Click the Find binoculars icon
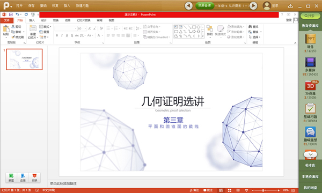Screen dimensions: 322x193 [x=250, y=27]
